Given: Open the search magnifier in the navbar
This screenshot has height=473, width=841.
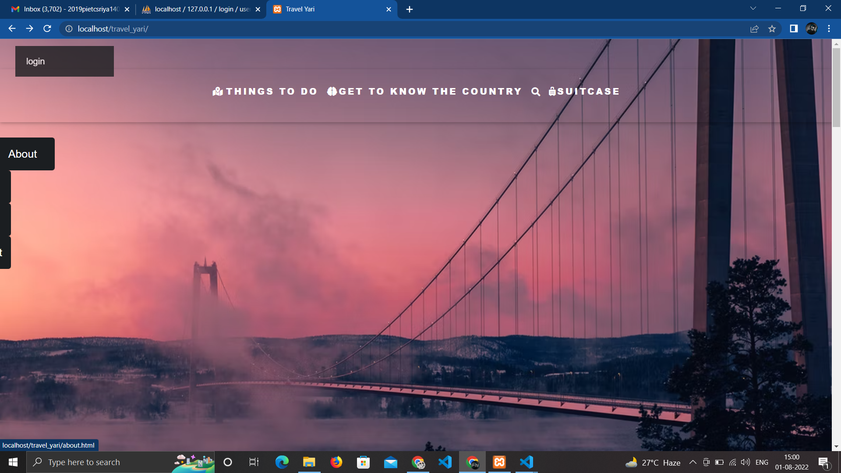Looking at the screenshot, I should coord(536,92).
